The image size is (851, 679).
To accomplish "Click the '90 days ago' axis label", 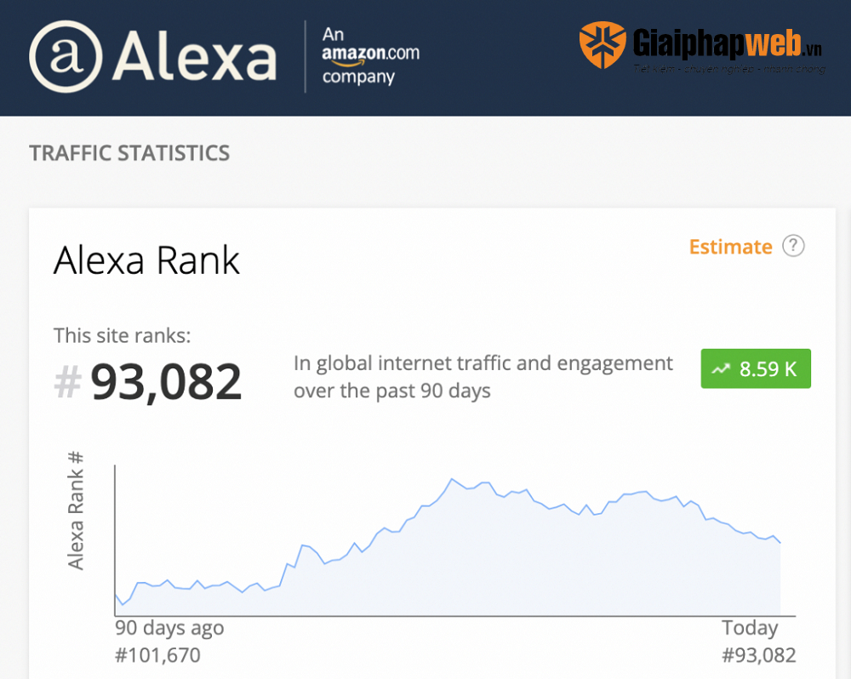I will (x=169, y=628).
